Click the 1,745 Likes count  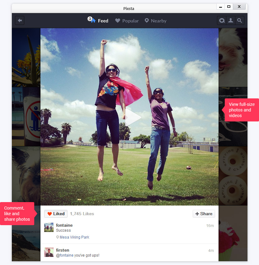(x=82, y=214)
